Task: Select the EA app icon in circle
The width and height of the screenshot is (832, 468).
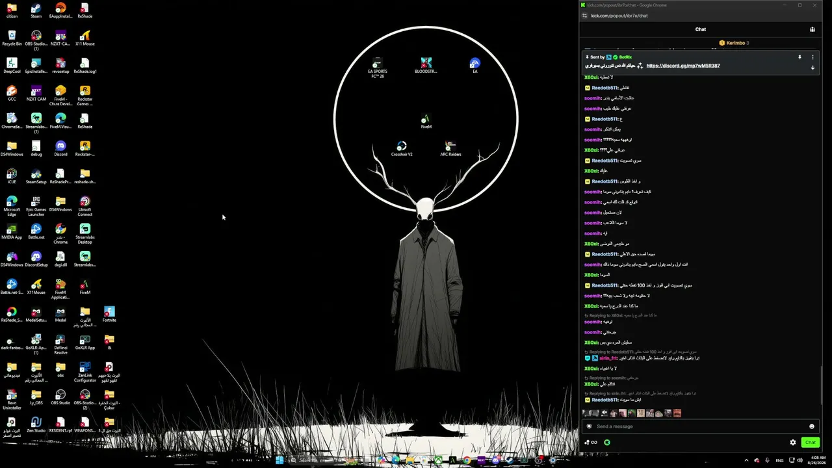Action: pyautogui.click(x=475, y=65)
